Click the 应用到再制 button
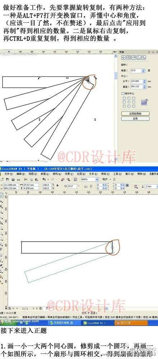 tap(135, 113)
